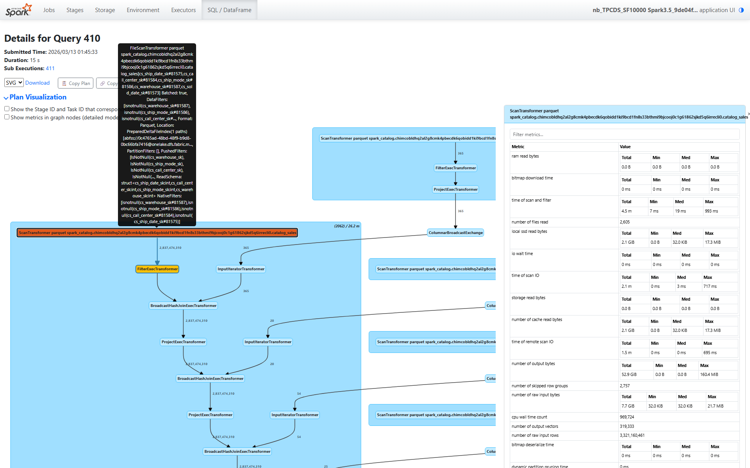Enable Show the Stage ID and Task ID
The width and height of the screenshot is (750, 468).
pyautogui.click(x=7, y=109)
